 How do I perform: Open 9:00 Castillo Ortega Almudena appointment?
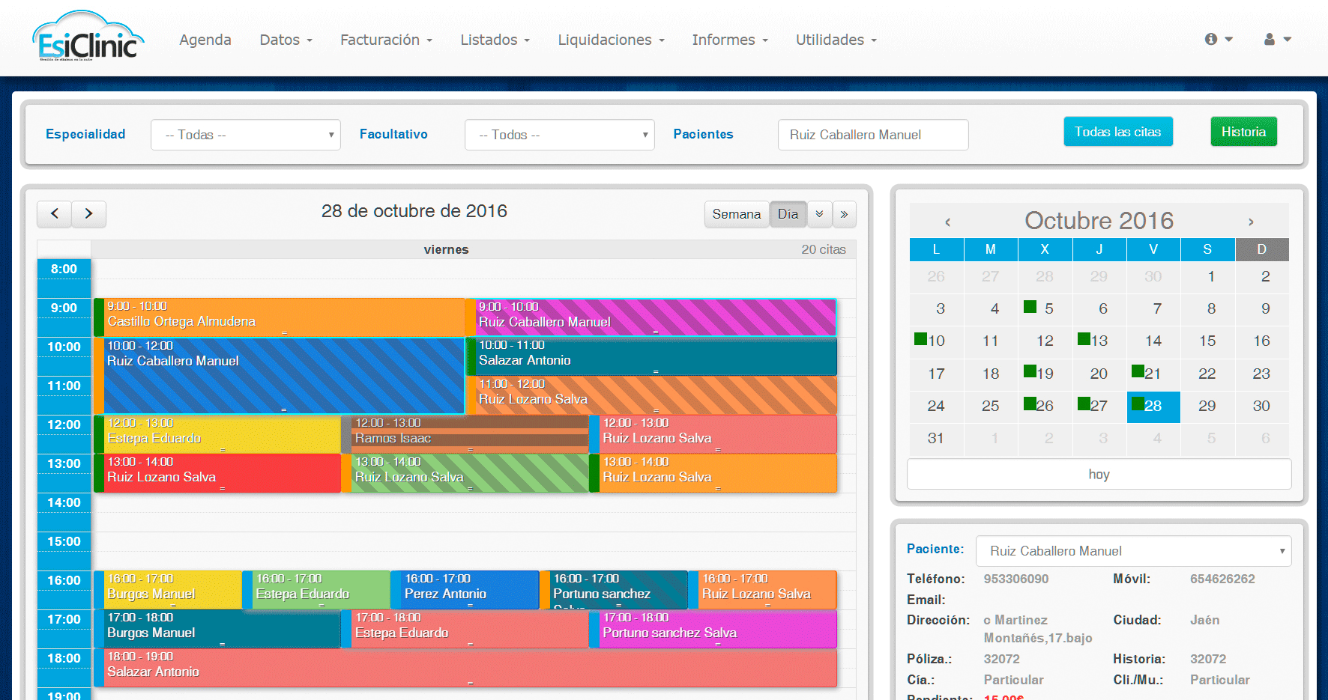pos(280,317)
